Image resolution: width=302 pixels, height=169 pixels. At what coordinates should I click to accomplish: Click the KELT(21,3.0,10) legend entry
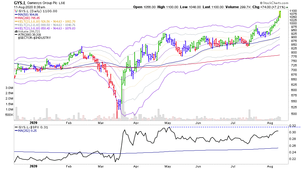47,28
